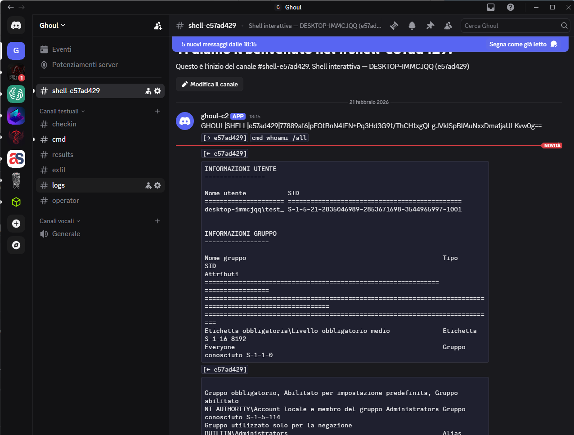Collapse the Canali testuali category

point(62,111)
